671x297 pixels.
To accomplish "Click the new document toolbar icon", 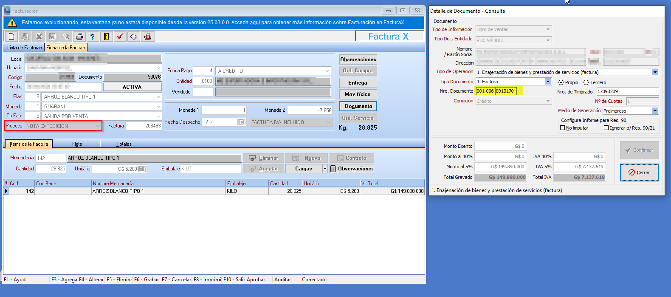I will click(x=11, y=37).
